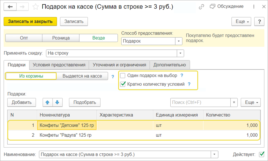This screenshot has height=161, width=268.
Task: Enable the "Один подарок на выбор" checkbox
Action: click(123, 75)
